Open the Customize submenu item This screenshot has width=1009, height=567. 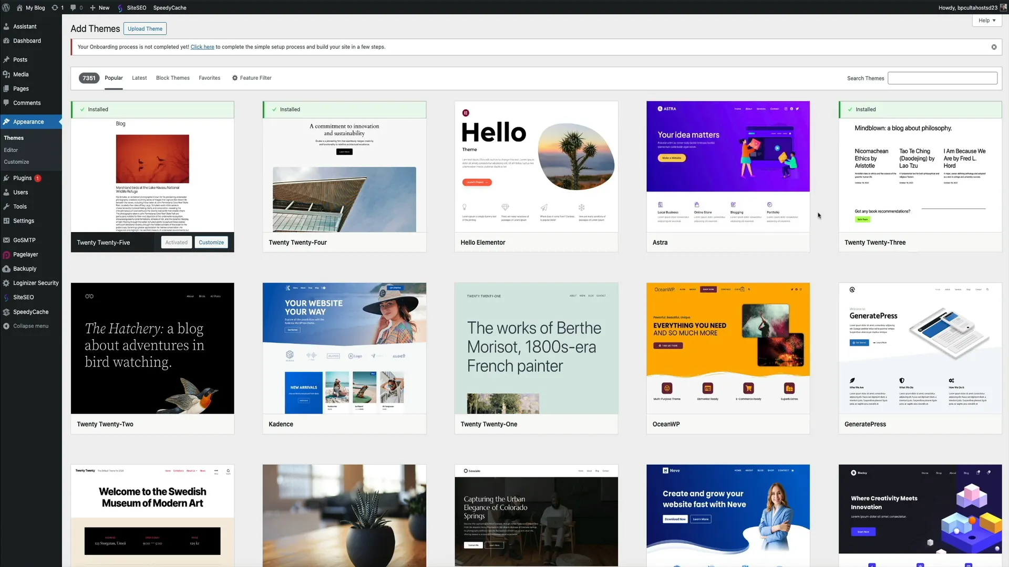pos(16,162)
